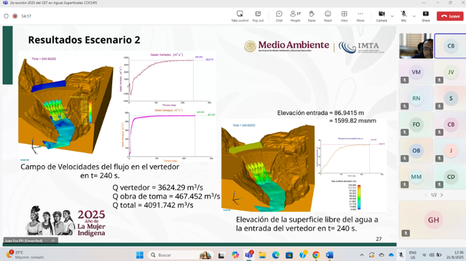The image size is (466, 261).
Task: Select the GH participant tile
Action: [432, 219]
